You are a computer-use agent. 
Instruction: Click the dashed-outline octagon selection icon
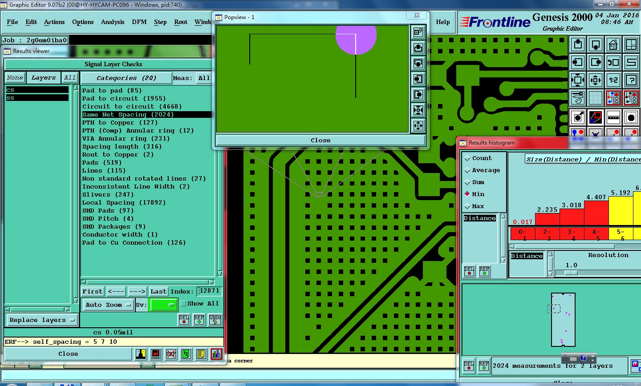point(631,118)
